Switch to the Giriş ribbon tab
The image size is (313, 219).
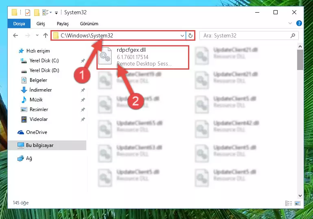click(x=41, y=24)
